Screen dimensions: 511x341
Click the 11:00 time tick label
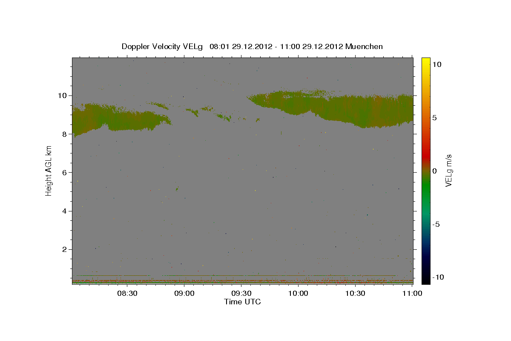click(x=412, y=293)
